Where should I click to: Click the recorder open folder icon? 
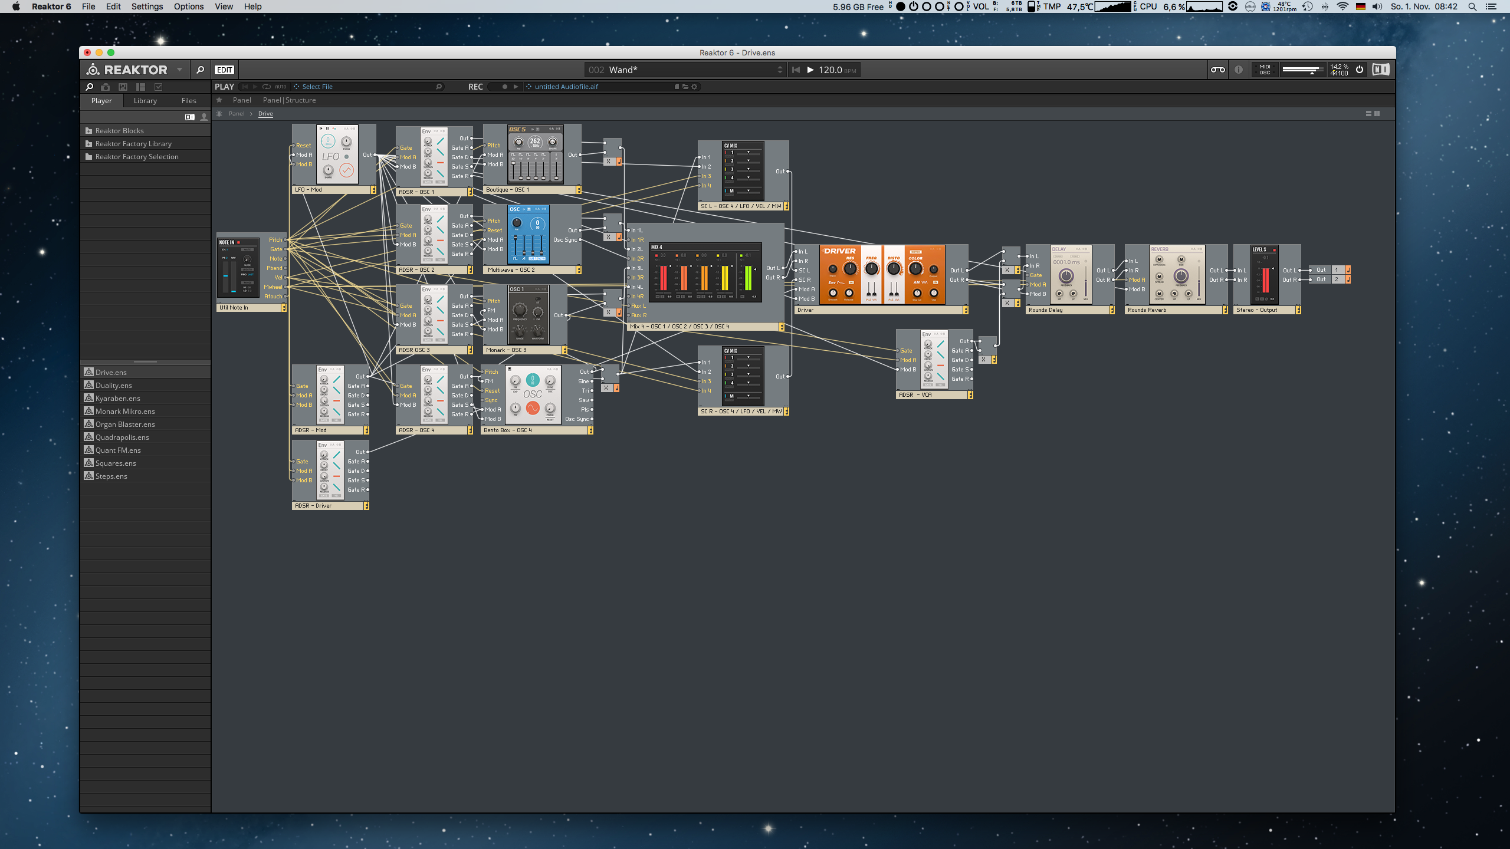[685, 87]
